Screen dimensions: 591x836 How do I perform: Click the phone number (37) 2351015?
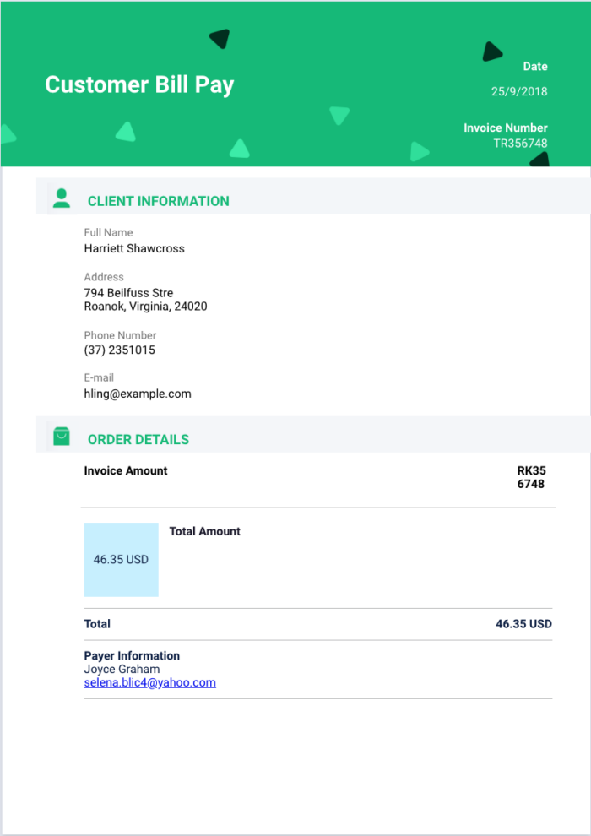(119, 350)
